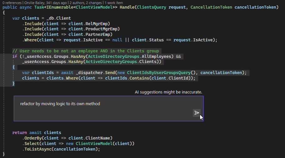Click 'ClientViewModel' in the return type
Viewport: 285px width, 158px height.
click(x=94, y=7)
